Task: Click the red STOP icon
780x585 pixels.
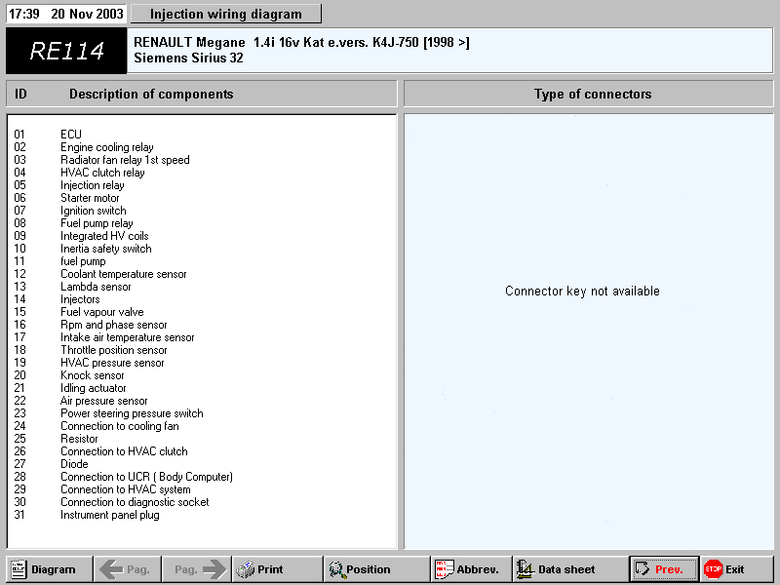Action: pos(713,569)
